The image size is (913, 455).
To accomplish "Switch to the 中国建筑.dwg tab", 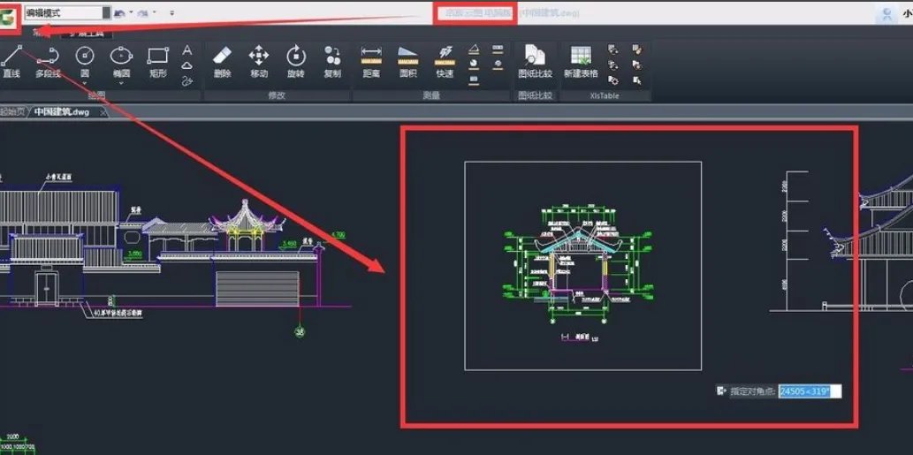I will 64,112.
